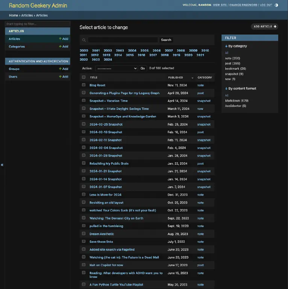Screen dimensions: 288x289
Task: Select all articles with the header checkbox
Action: pos(83,77)
